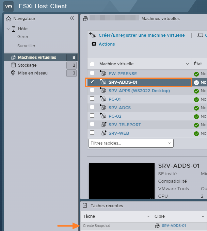Open the Gérer host section
The height and width of the screenshot is (231, 207).
(x=23, y=36)
